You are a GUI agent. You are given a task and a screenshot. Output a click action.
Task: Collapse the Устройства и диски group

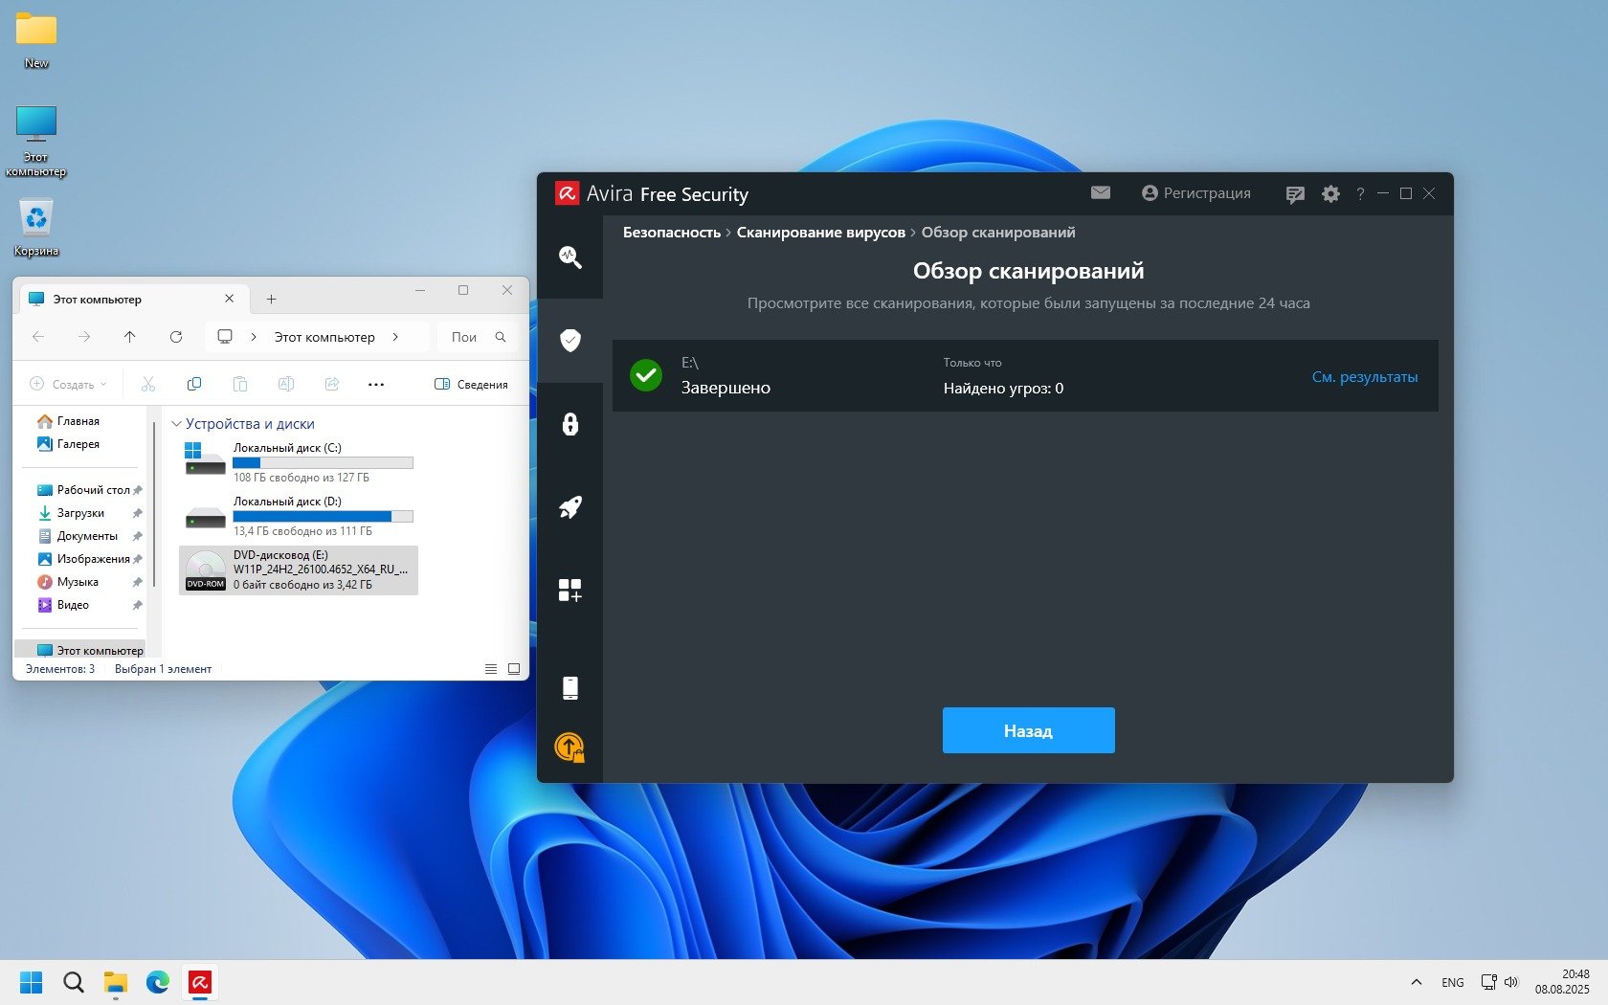coord(176,424)
